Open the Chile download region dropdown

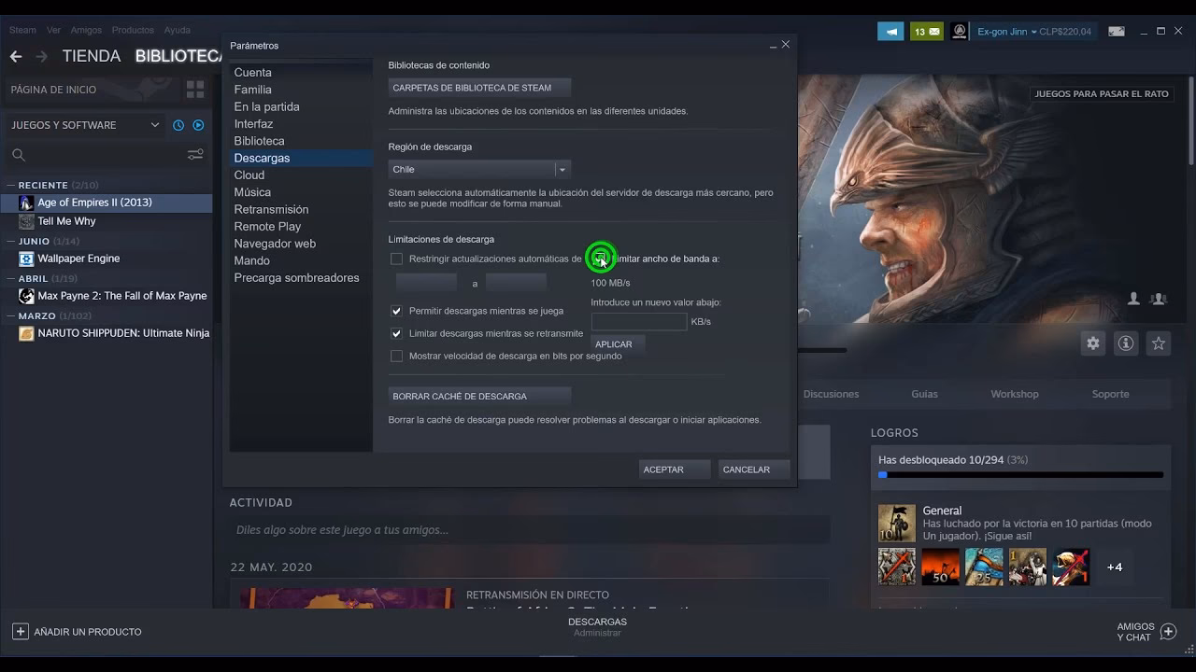[479, 169]
